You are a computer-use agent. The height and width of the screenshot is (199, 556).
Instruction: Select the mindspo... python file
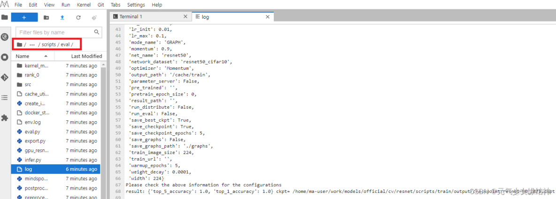(x=56, y=178)
